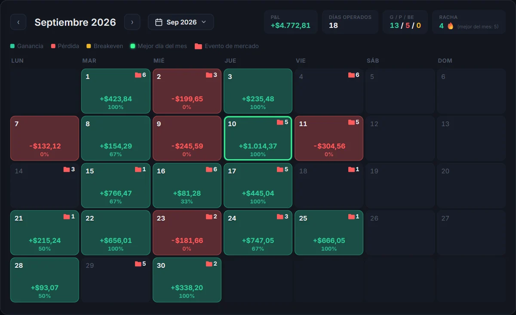Click the Mejor día del mes legend marker
Screen dimensions: 516x315
click(x=133, y=46)
